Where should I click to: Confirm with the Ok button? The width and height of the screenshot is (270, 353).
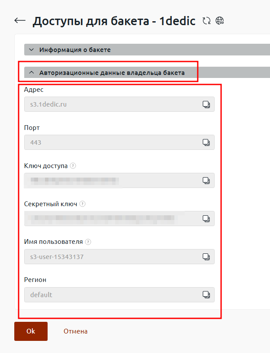[x=31, y=331]
